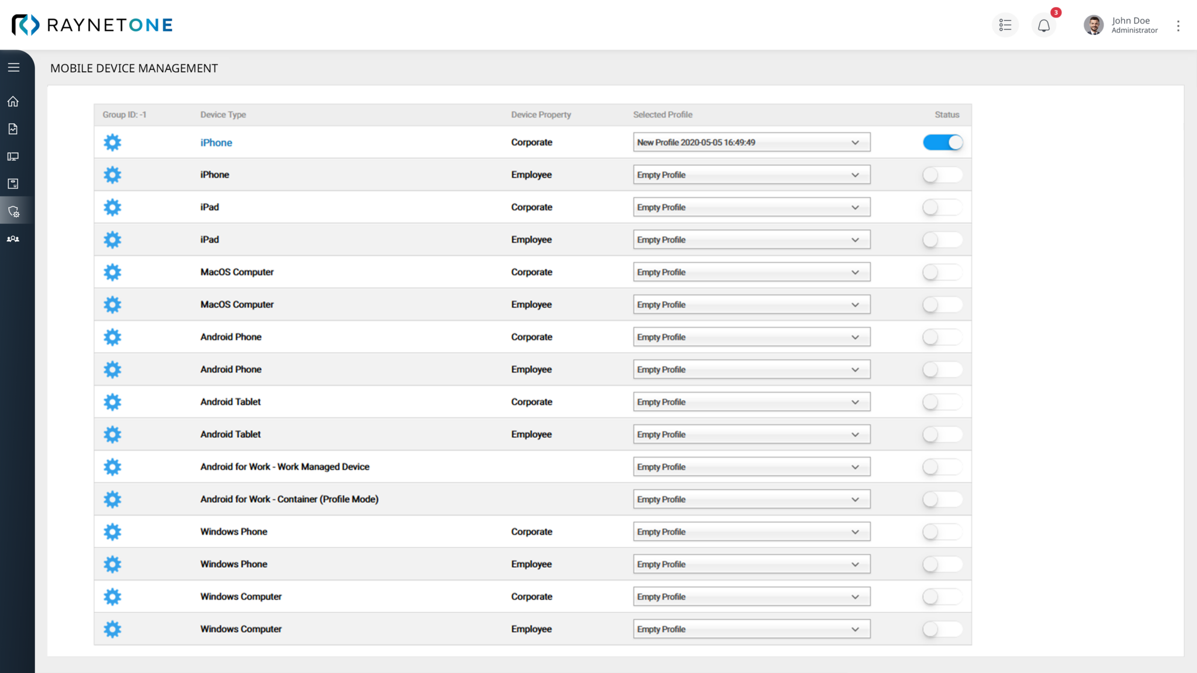The height and width of the screenshot is (673, 1197).
Task: Open the gear settings for the Windows Phone Employee row
Action: click(112, 564)
